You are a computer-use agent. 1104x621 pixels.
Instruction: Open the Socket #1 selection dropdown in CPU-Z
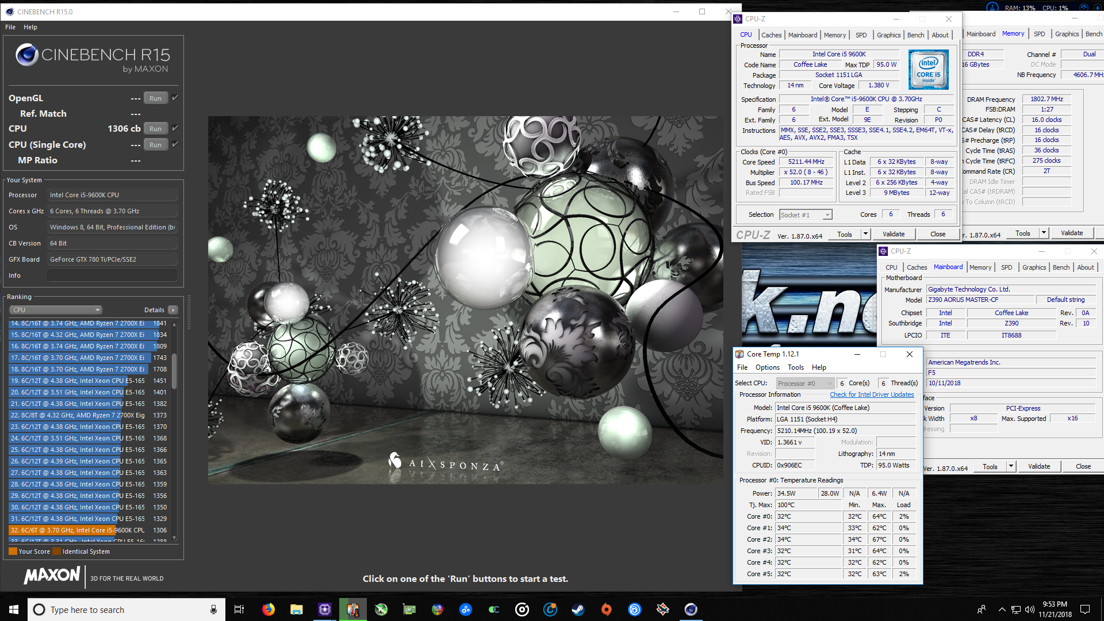(x=806, y=214)
